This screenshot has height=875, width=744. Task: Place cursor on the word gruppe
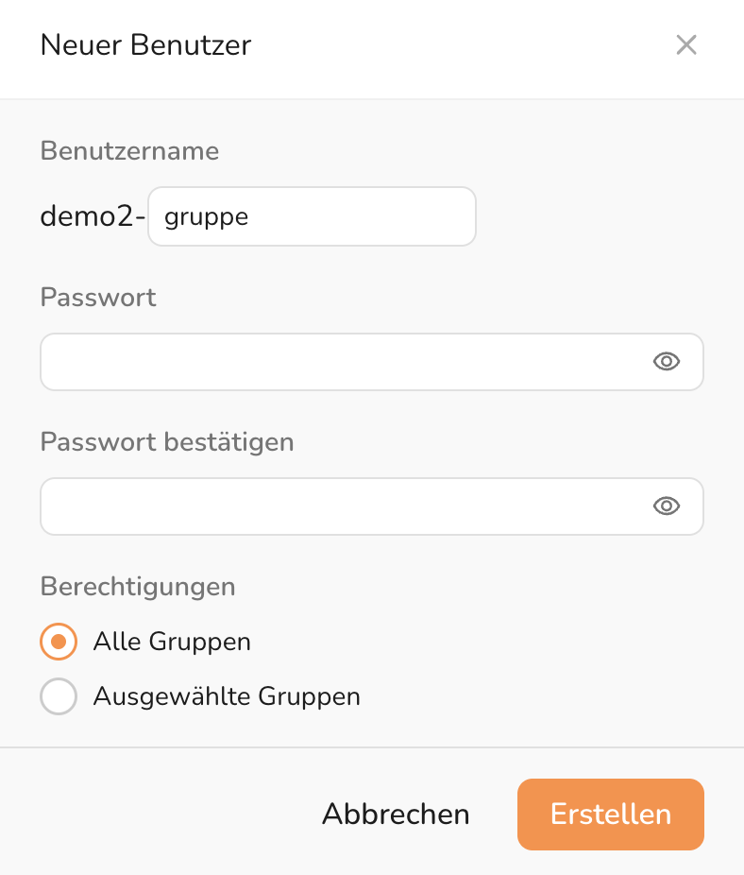click(x=206, y=217)
